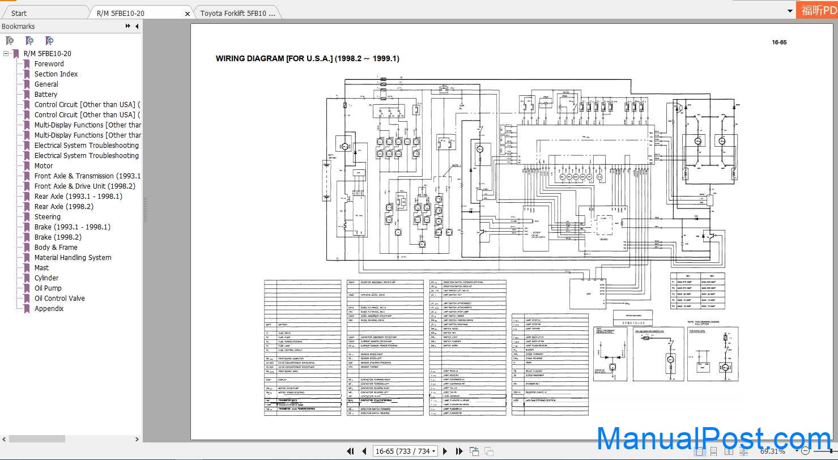Jump to the last page
Image resolution: width=838 pixels, height=460 pixels.
coord(459,452)
